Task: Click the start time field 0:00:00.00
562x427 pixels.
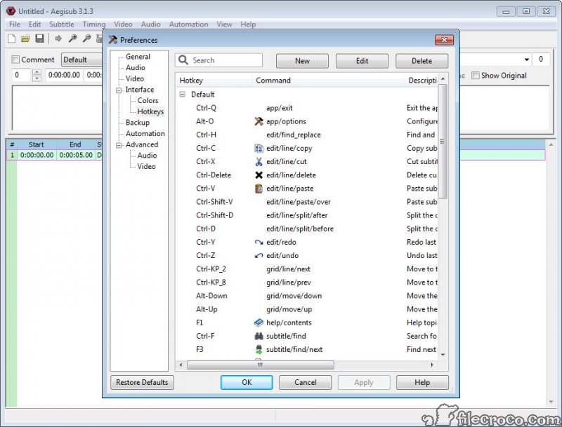Action: coord(64,75)
